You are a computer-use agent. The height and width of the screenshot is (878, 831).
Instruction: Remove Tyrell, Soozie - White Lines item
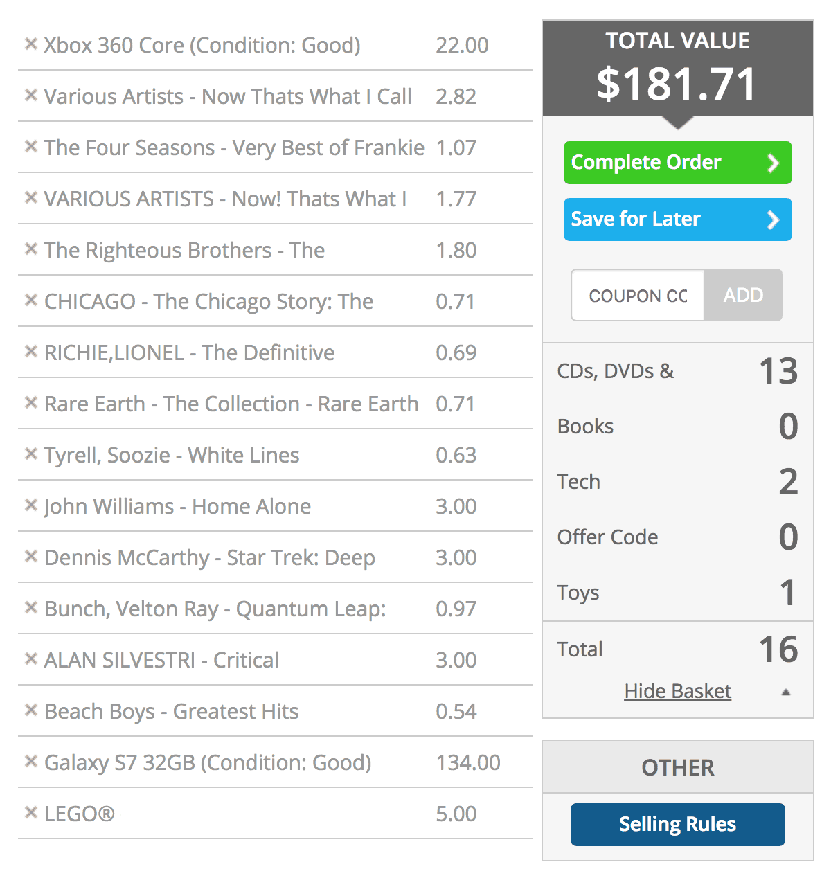(x=30, y=454)
